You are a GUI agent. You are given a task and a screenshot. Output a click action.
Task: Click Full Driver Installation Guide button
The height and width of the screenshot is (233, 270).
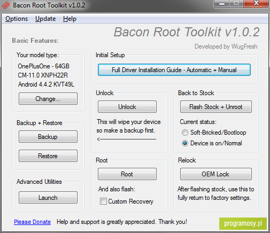(174, 70)
